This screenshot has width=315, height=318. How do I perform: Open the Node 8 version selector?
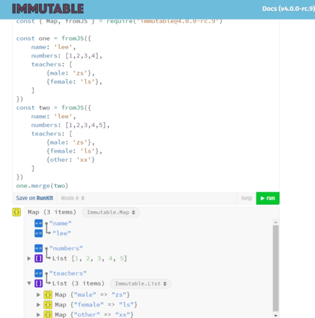pyautogui.click(x=72, y=198)
